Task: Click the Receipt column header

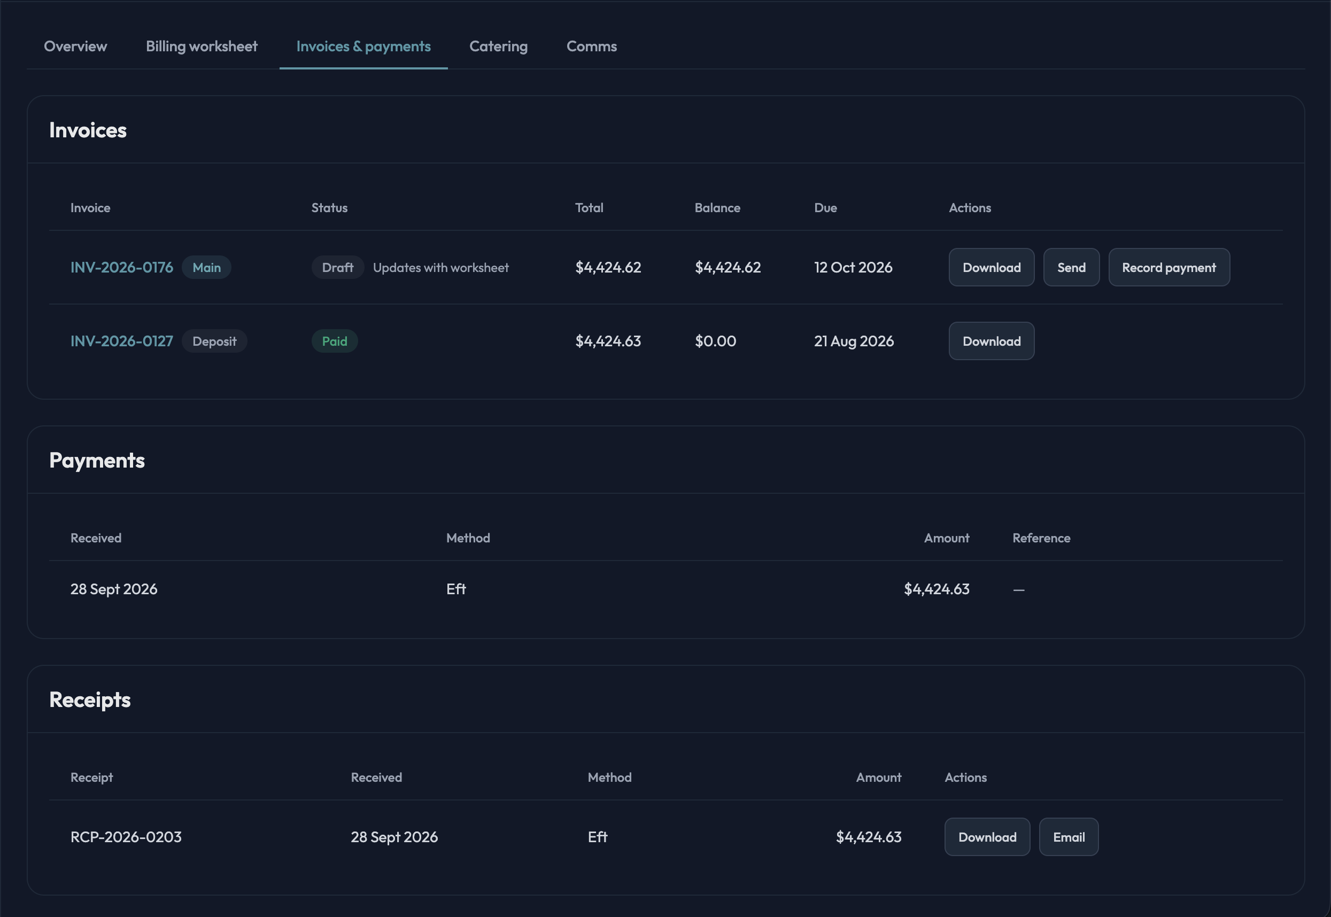Action: 91,777
